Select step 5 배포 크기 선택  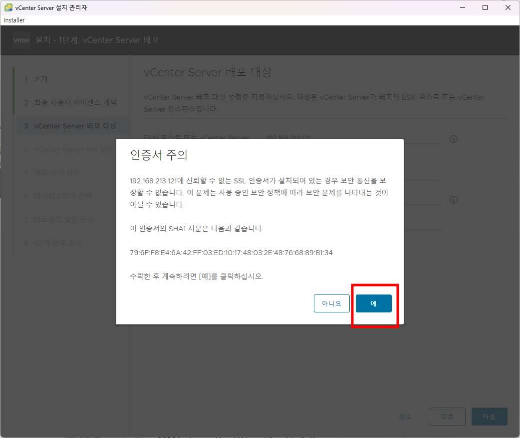[52, 173]
